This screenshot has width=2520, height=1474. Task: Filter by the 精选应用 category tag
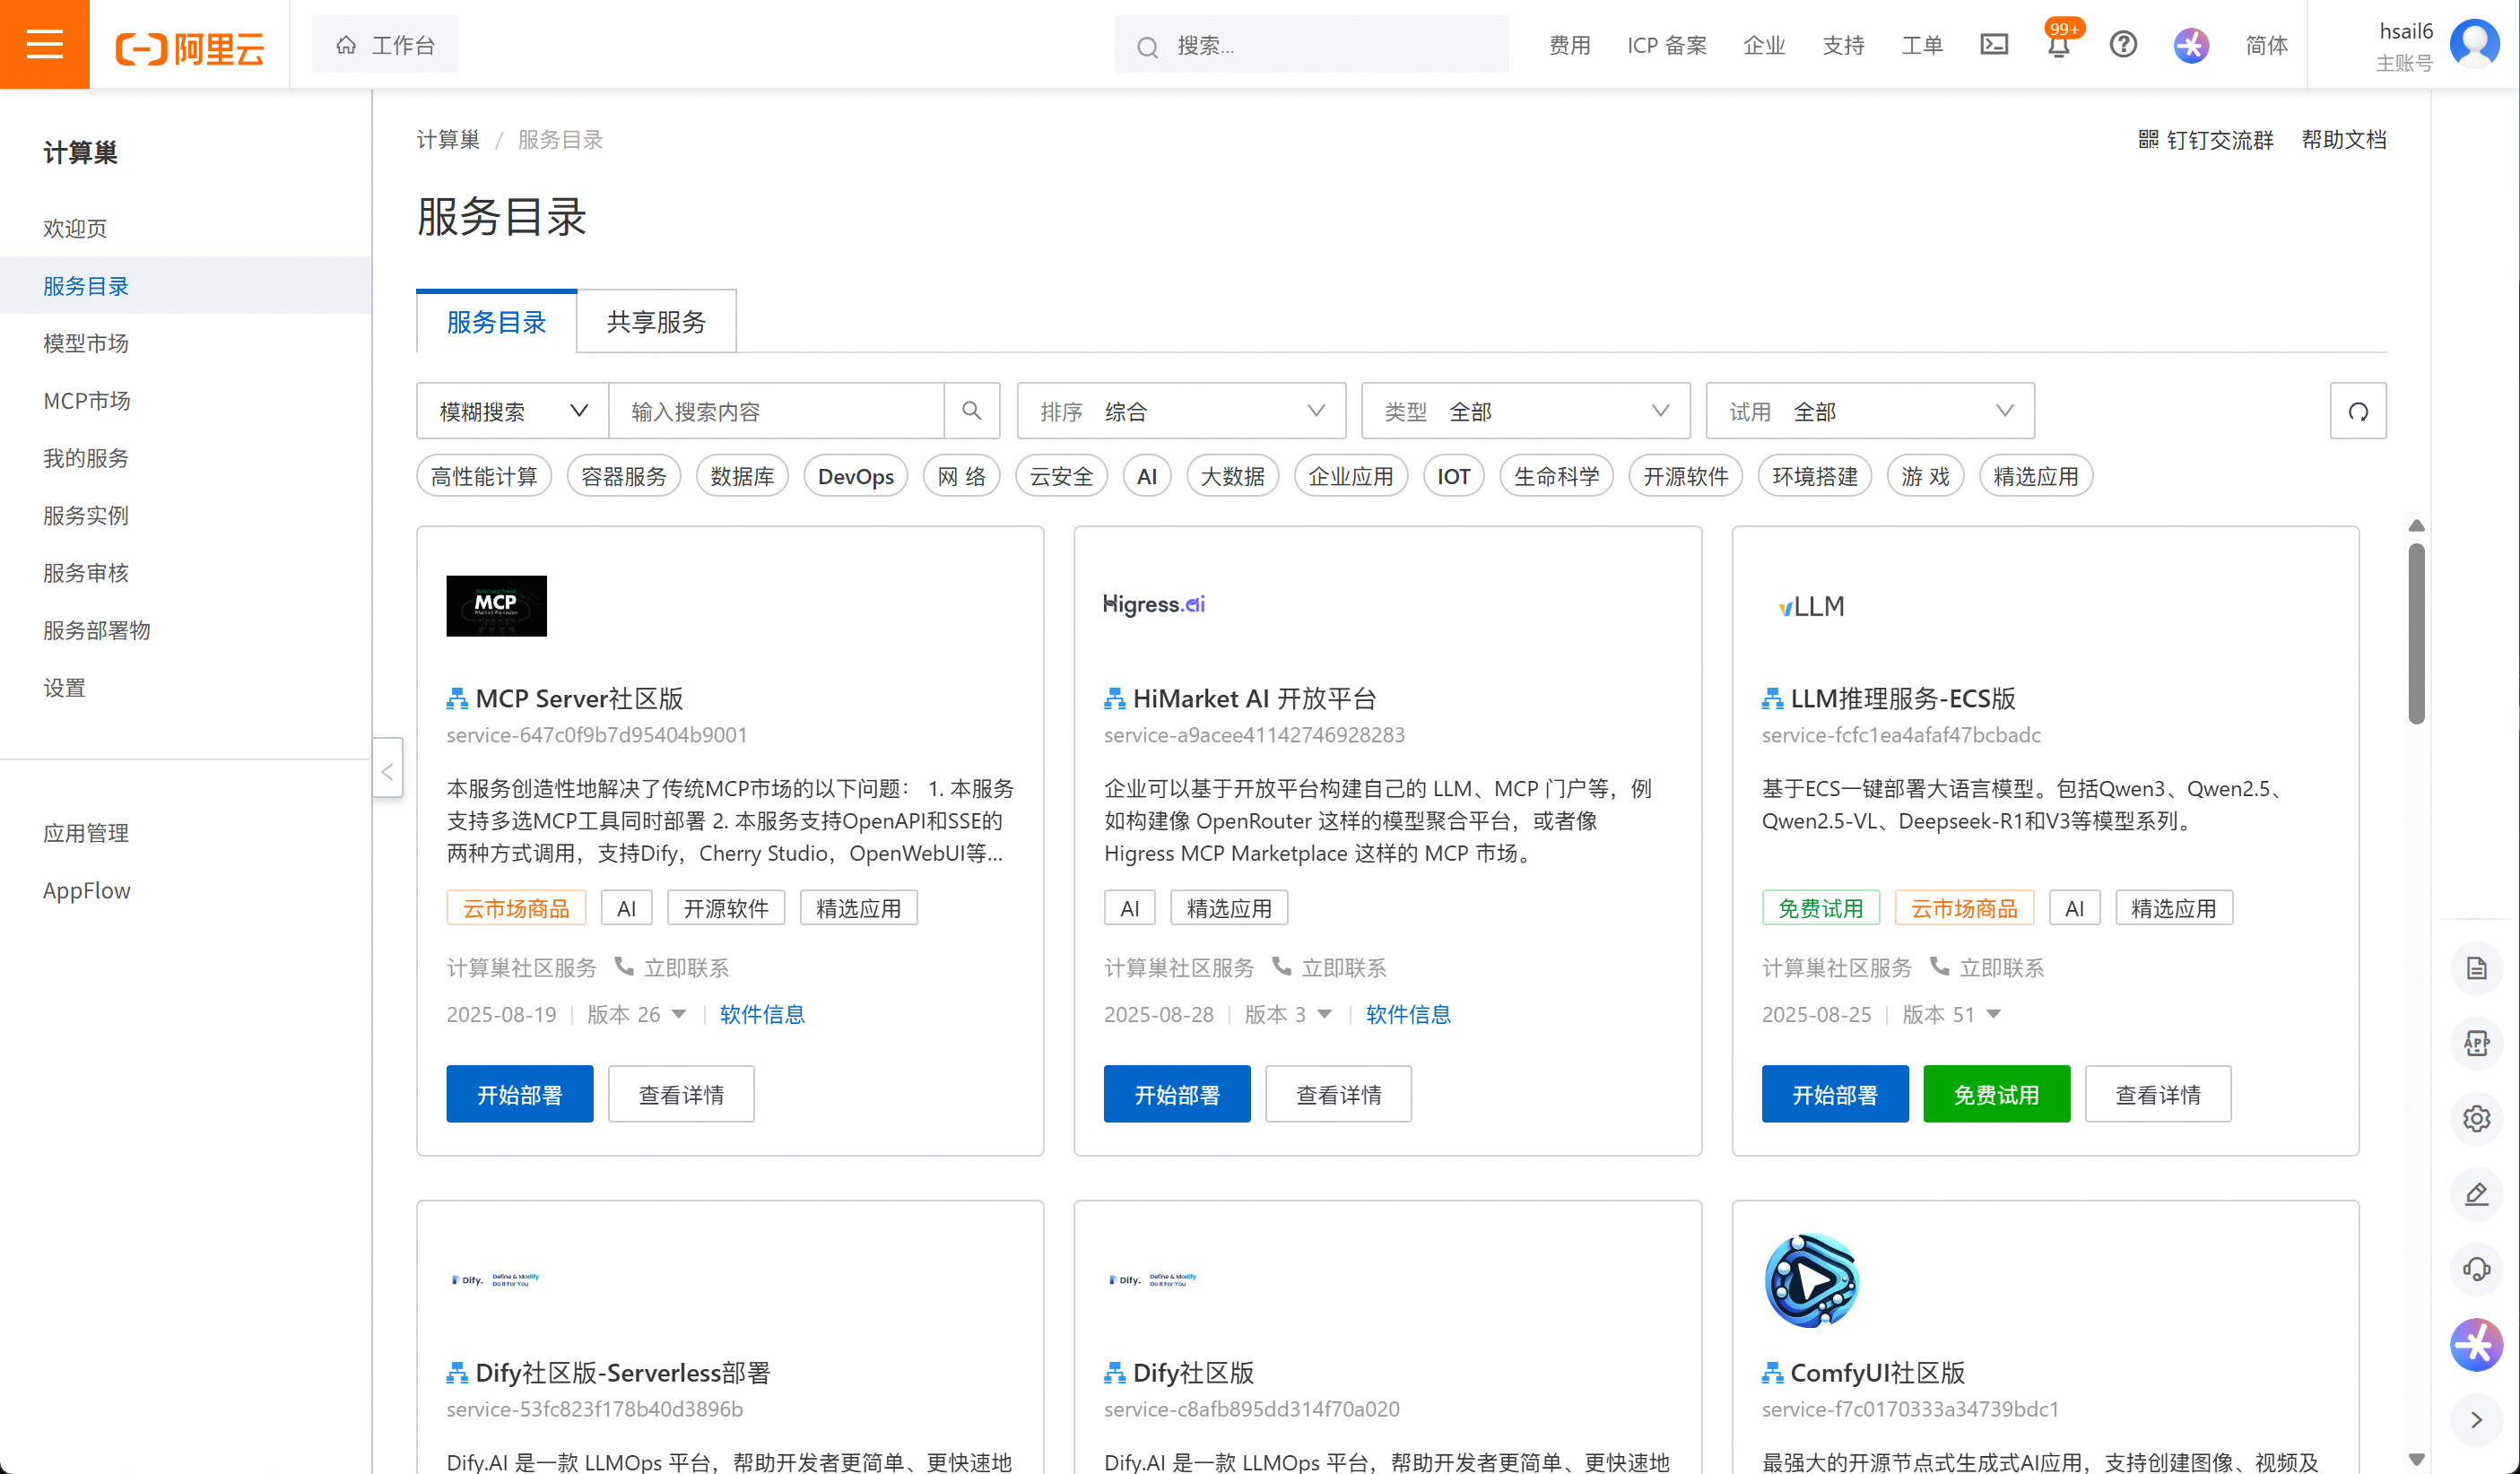(x=2035, y=476)
